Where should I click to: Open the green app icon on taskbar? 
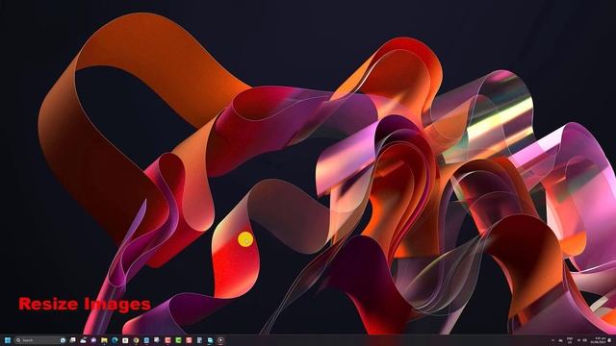(178, 340)
